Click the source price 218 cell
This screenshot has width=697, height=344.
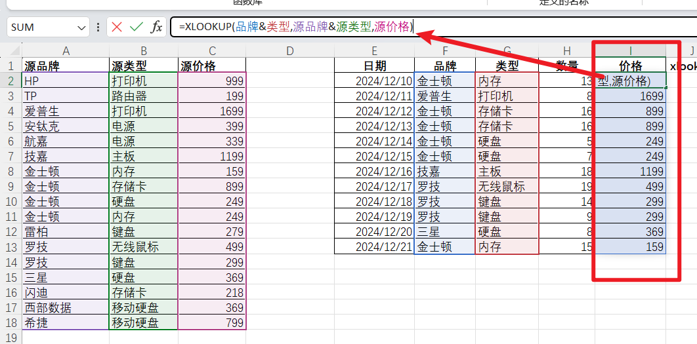click(212, 292)
